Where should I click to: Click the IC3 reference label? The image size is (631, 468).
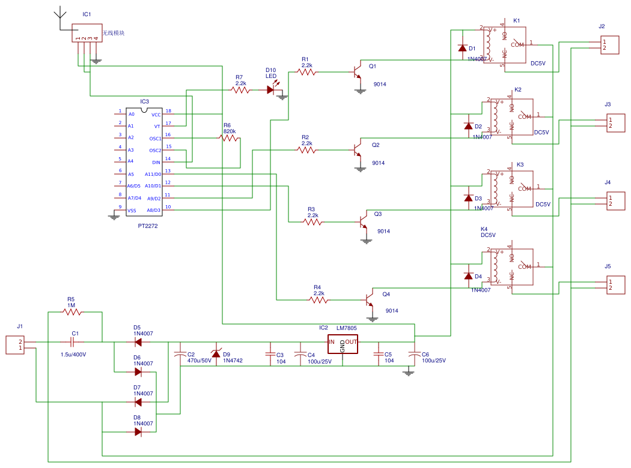tap(144, 101)
